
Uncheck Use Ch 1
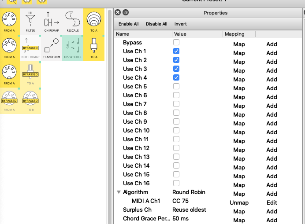tap(176, 51)
